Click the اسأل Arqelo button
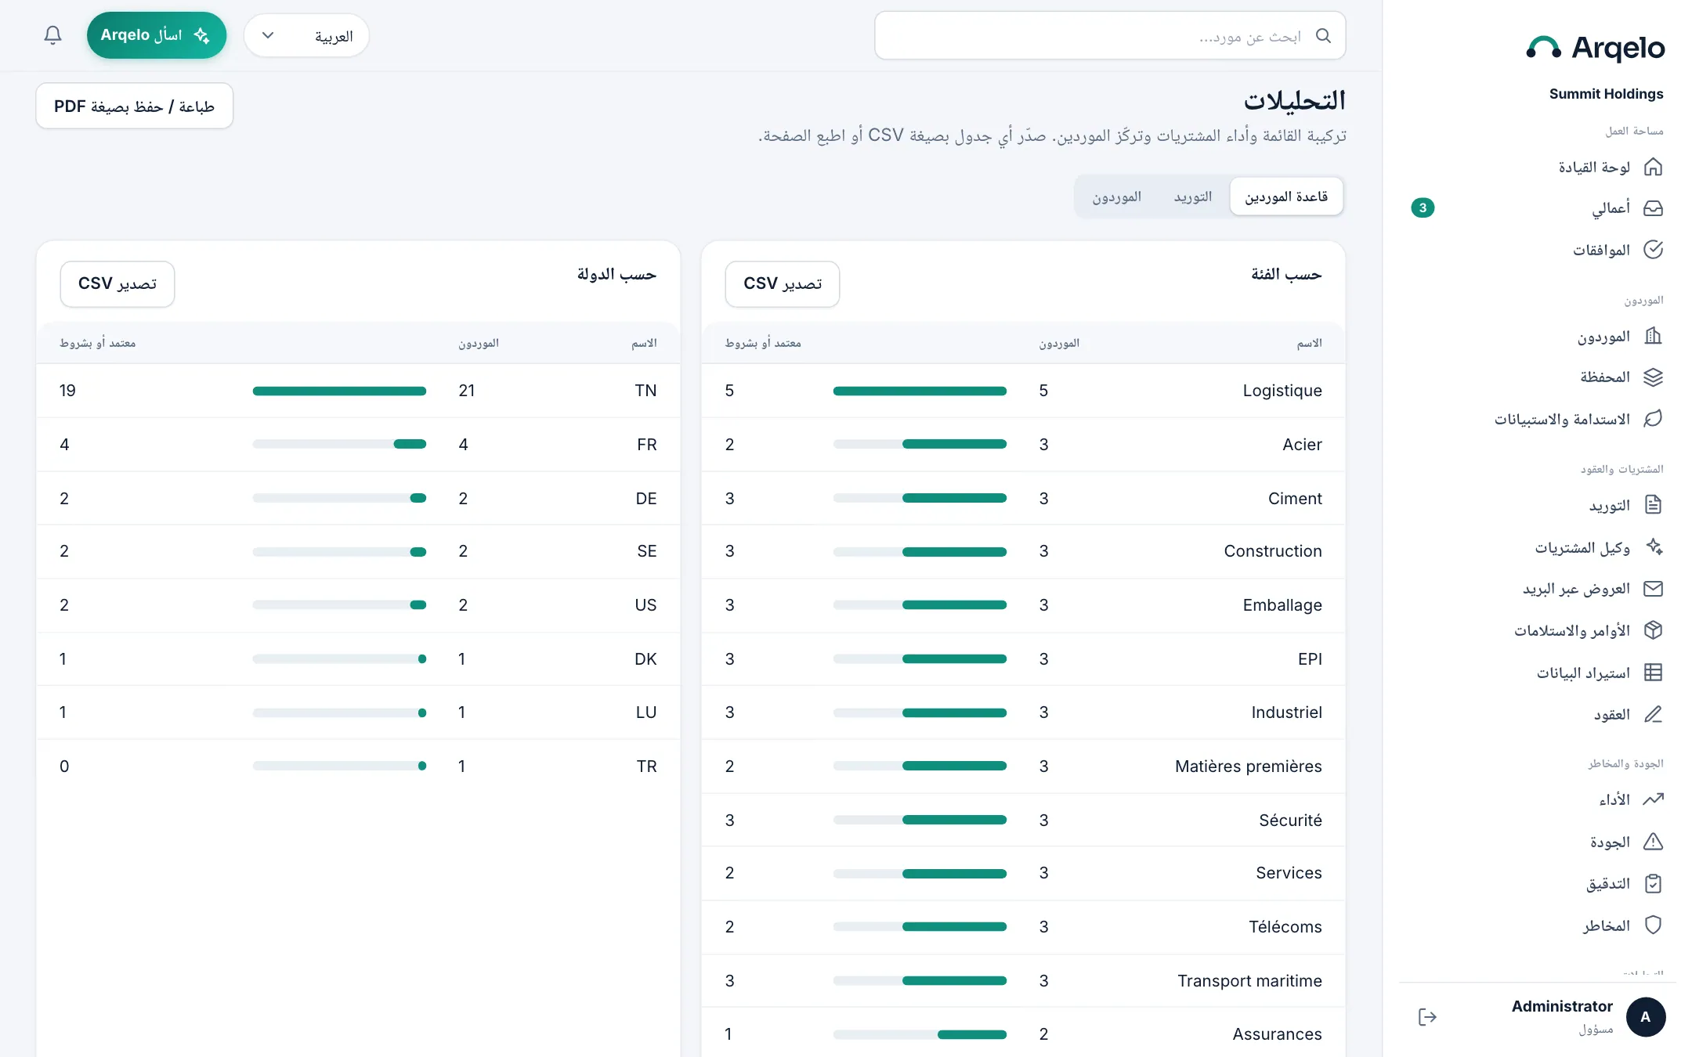Image resolution: width=1692 pixels, height=1057 pixels. coord(156,35)
